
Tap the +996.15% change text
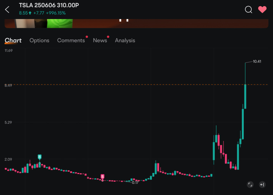point(56,13)
